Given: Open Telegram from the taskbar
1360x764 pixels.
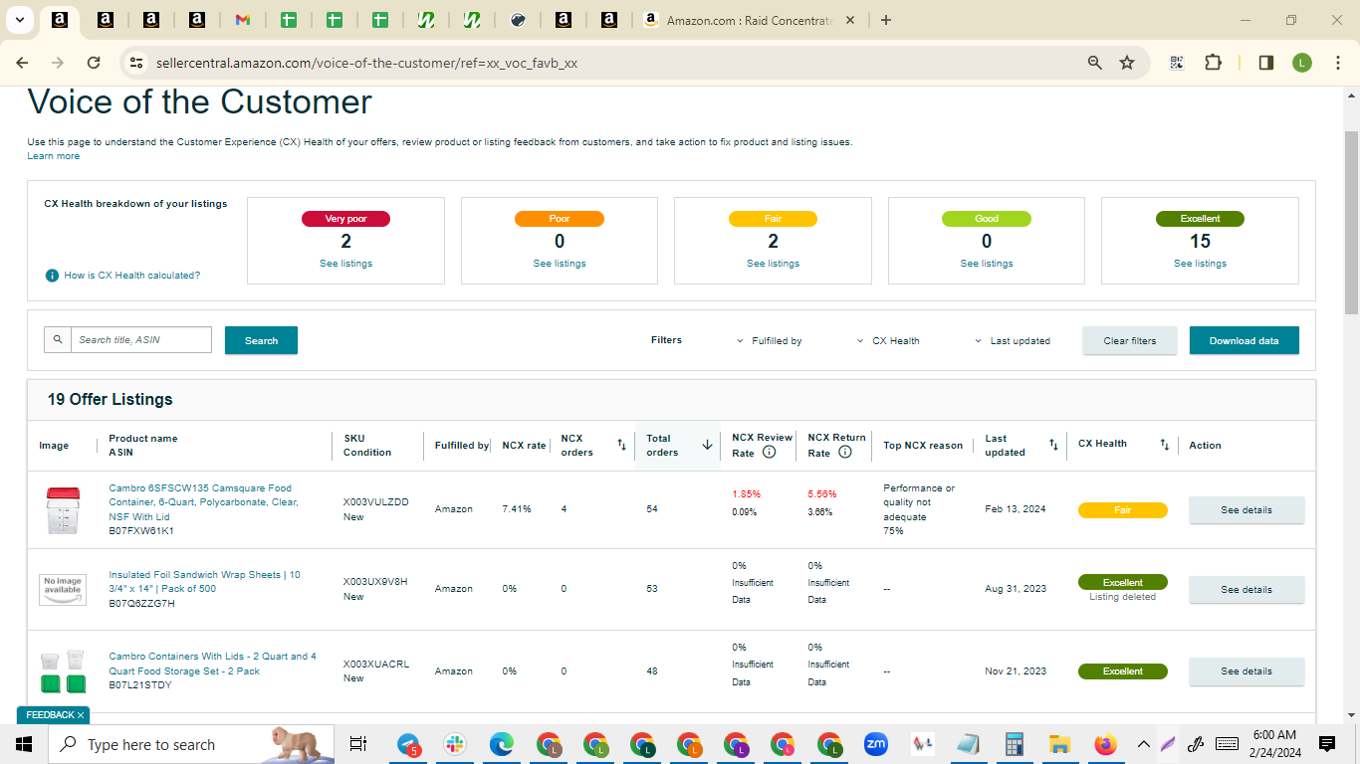Looking at the screenshot, I should [x=409, y=744].
